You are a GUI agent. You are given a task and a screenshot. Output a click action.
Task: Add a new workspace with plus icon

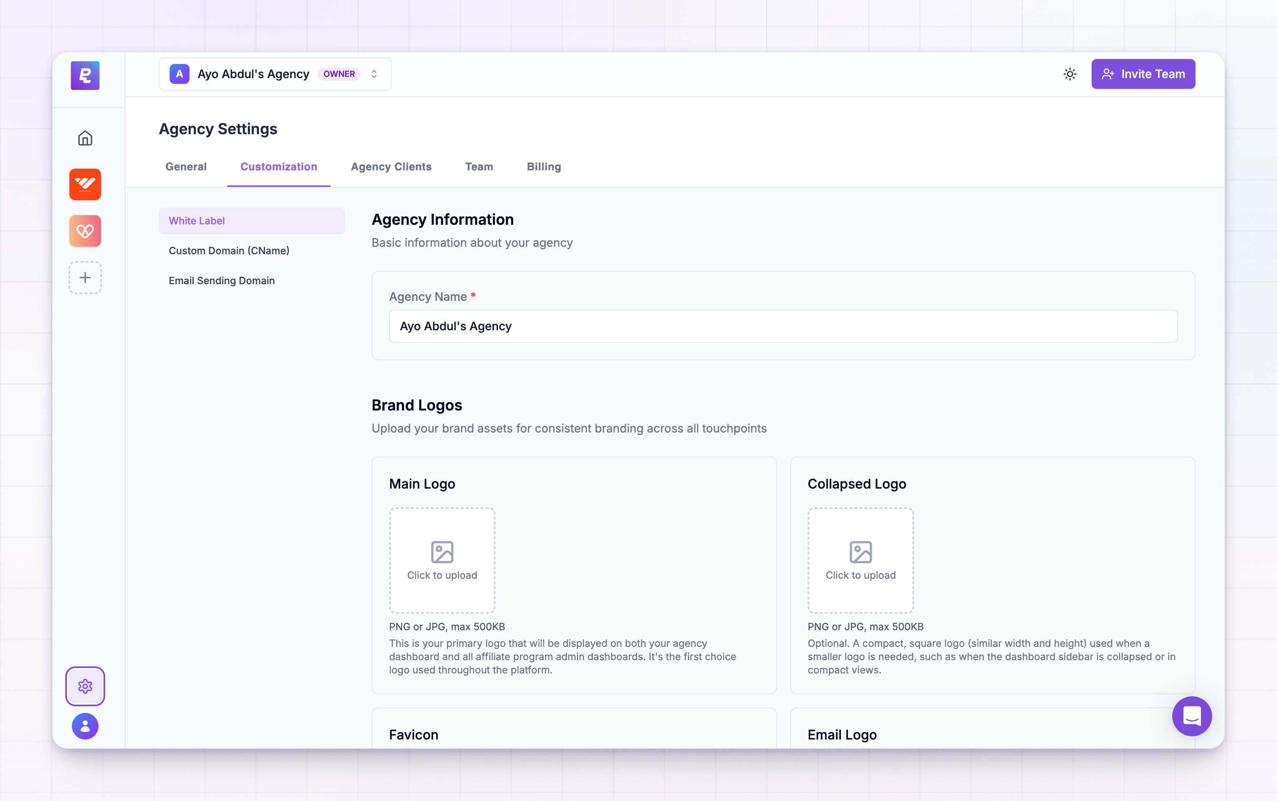85,278
